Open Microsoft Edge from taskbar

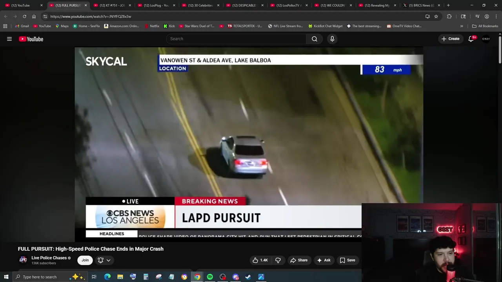(x=107, y=277)
